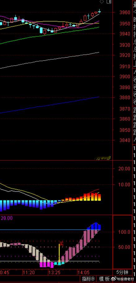
Task: Click the diamond icon above the price chart
Action: tap(102, 2)
